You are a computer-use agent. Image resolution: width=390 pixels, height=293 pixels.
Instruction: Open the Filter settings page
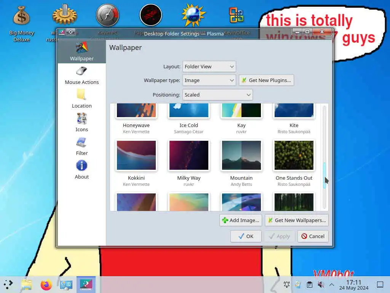coord(82,146)
